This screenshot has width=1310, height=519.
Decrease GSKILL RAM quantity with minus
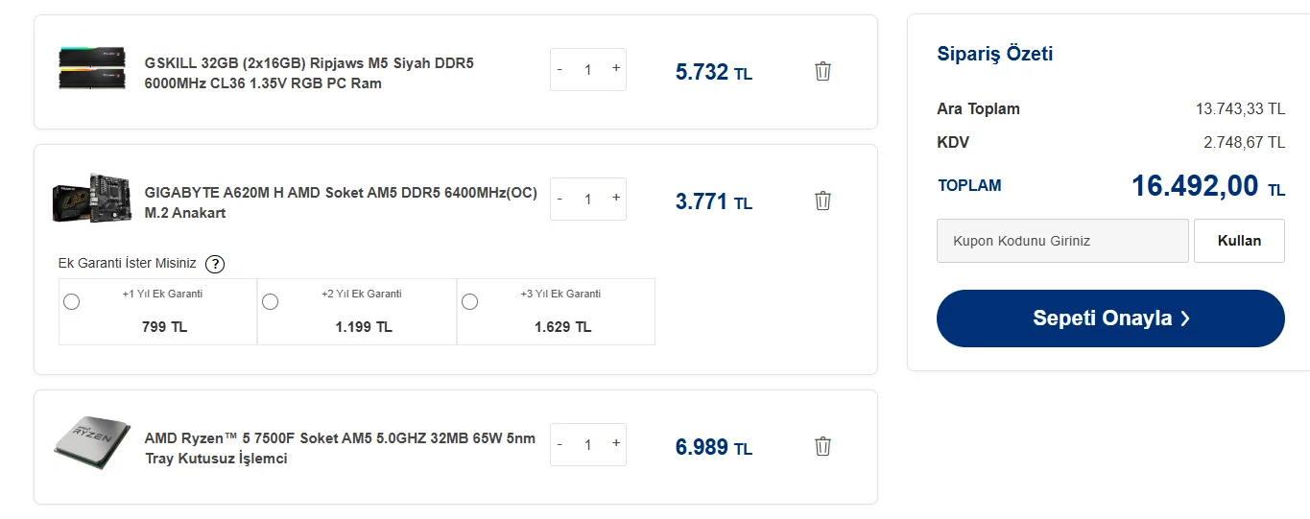[560, 69]
